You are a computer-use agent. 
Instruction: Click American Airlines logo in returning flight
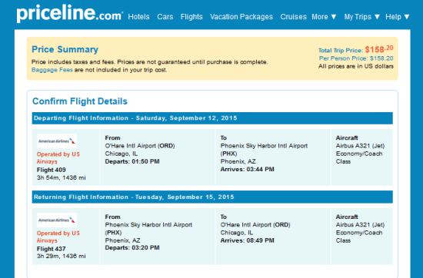(57, 220)
